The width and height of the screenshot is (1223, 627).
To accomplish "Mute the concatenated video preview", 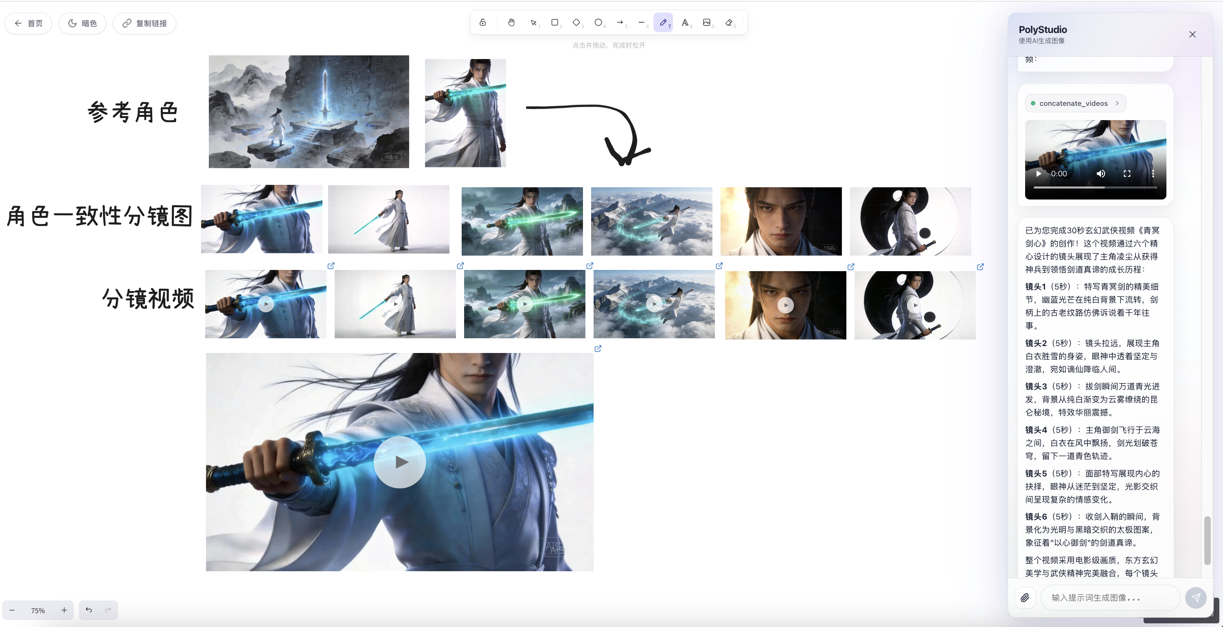I will pyautogui.click(x=1100, y=174).
